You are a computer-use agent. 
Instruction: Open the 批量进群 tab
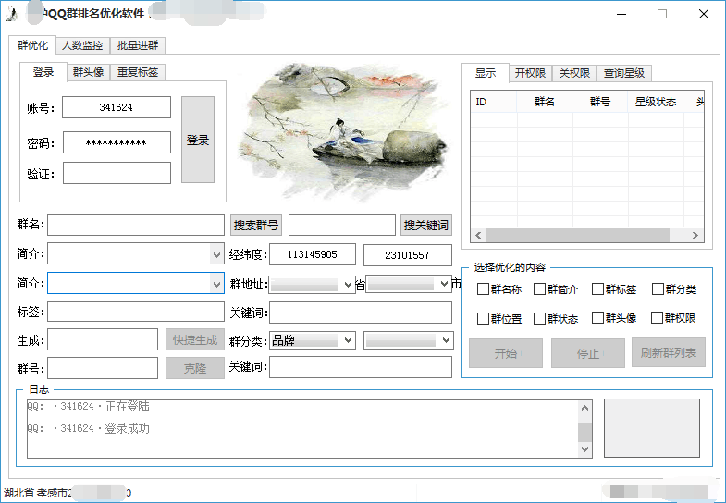(x=138, y=45)
